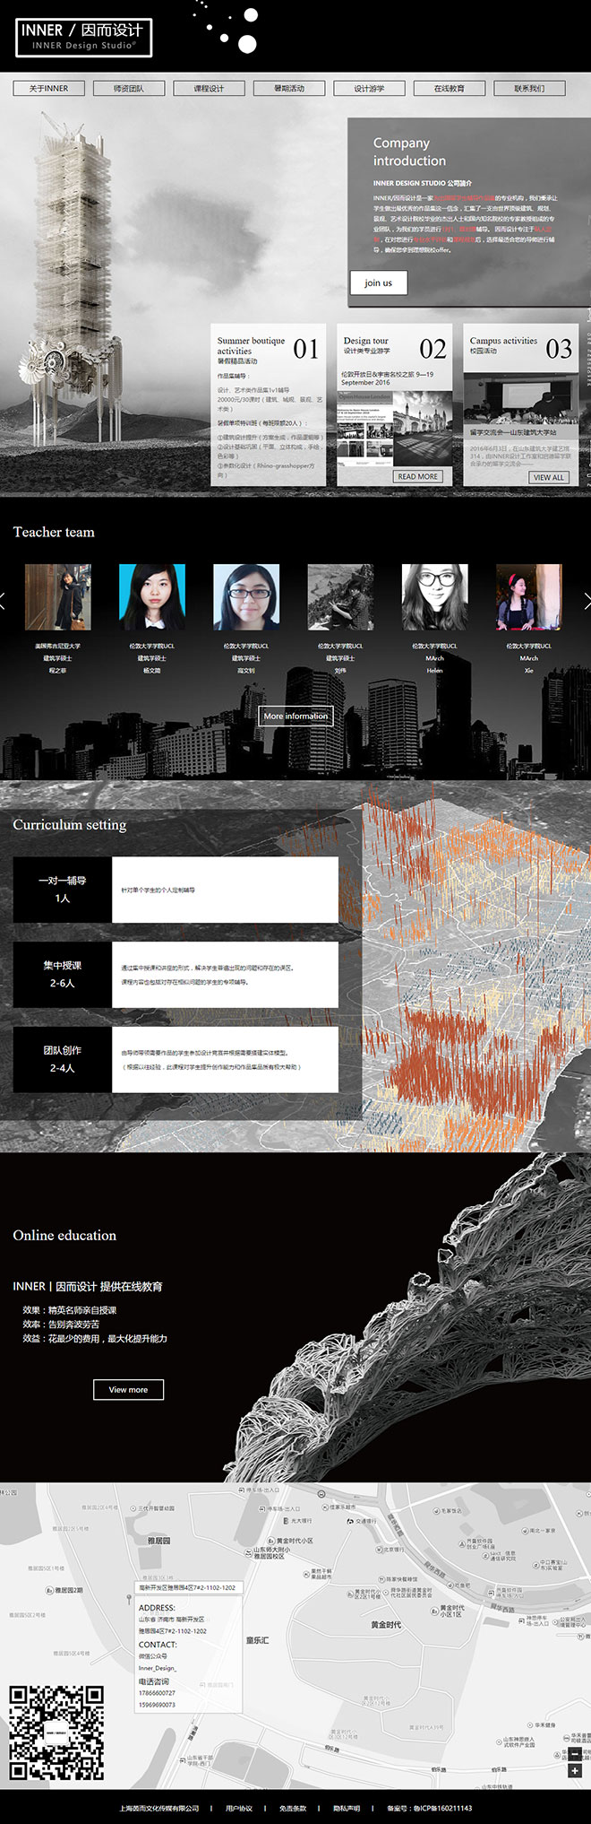Click the WeChat QR code image
The height and width of the screenshot is (1824, 591).
56,1733
